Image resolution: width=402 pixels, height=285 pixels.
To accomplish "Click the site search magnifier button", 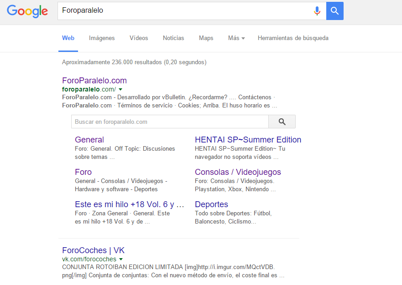I will [x=282, y=122].
